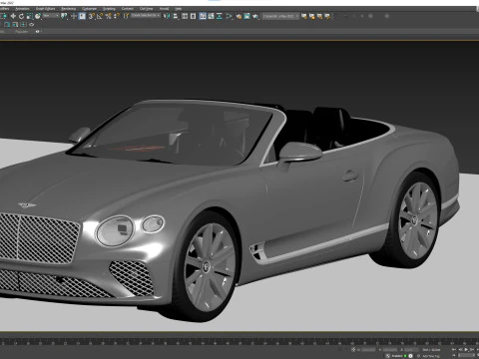Click the third render icon after the render preset dropdown

click(x=320, y=16)
